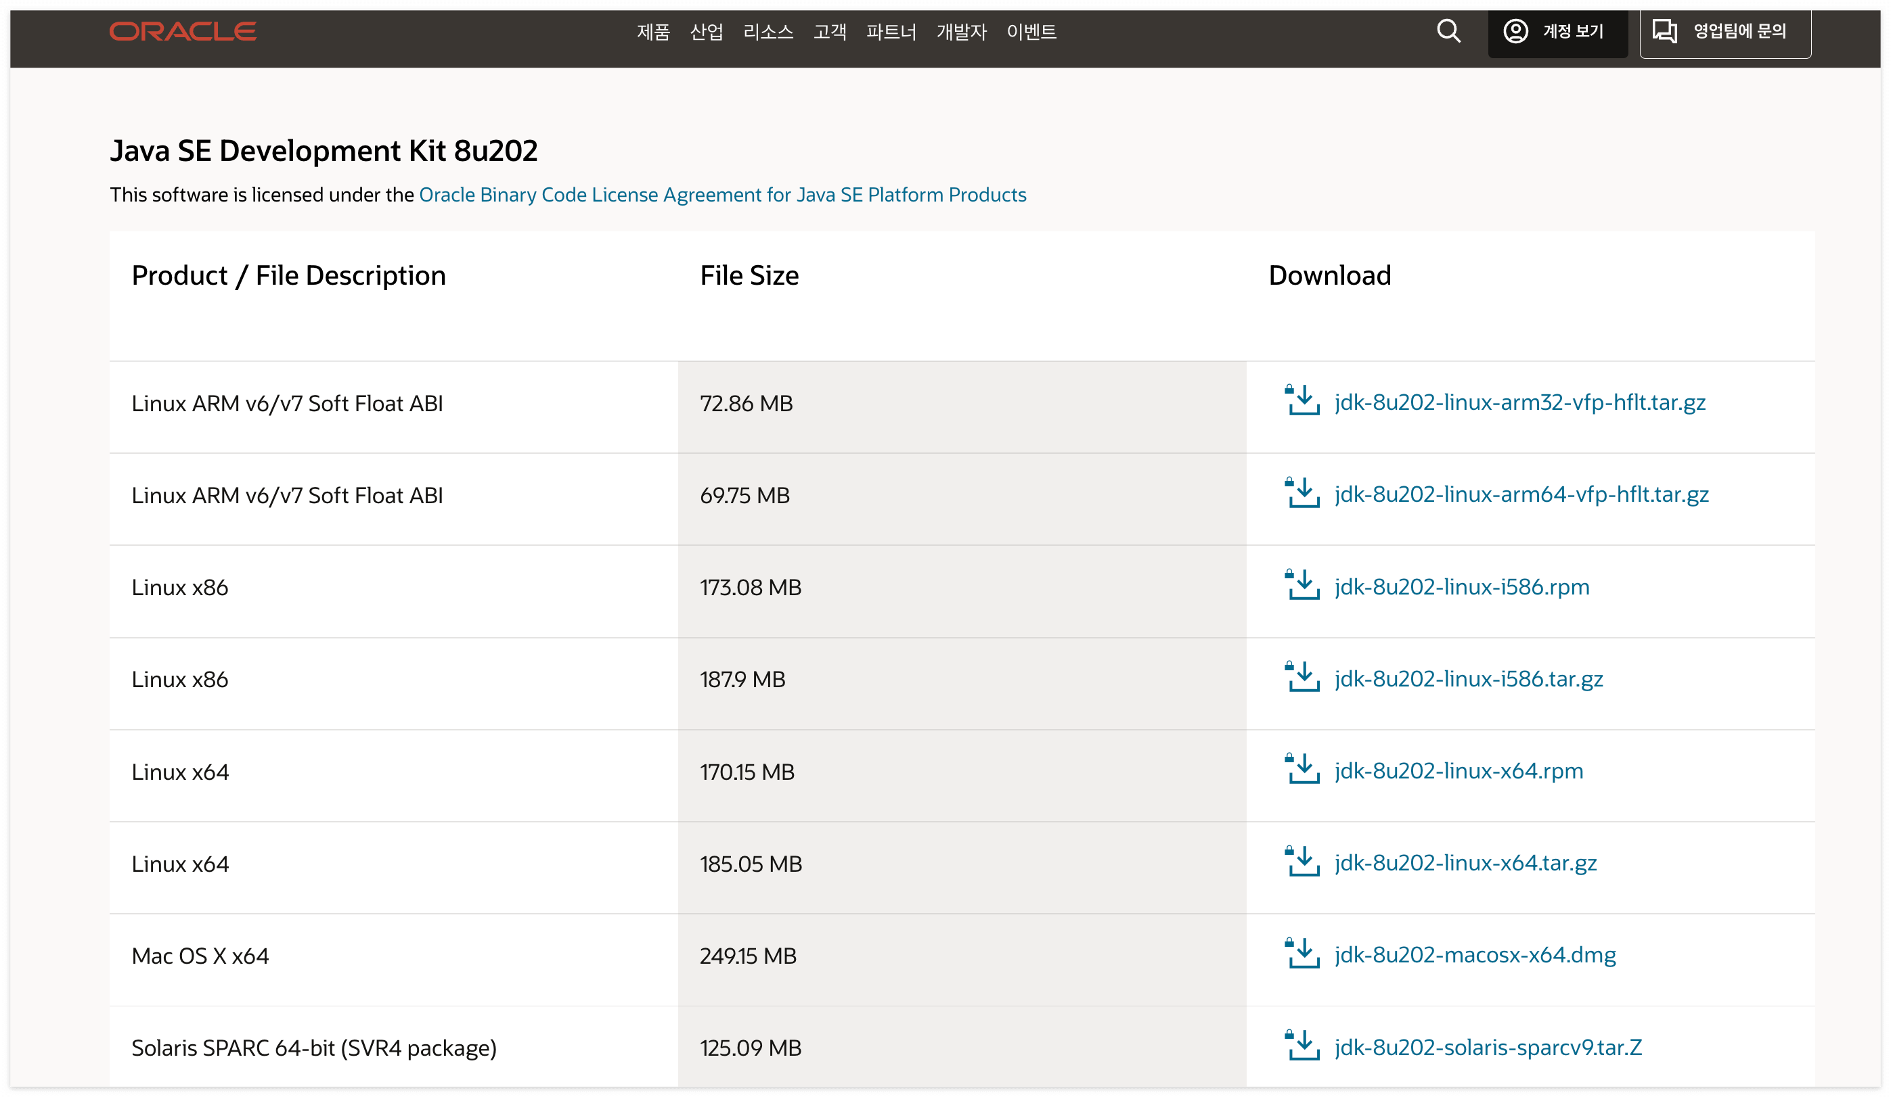Click download icon for arm64-vfp-hflt tar.gz
Viewport: 1891px width, 1097px height.
(x=1302, y=492)
